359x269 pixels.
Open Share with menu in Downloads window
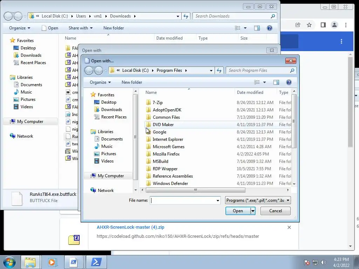(x=81, y=28)
